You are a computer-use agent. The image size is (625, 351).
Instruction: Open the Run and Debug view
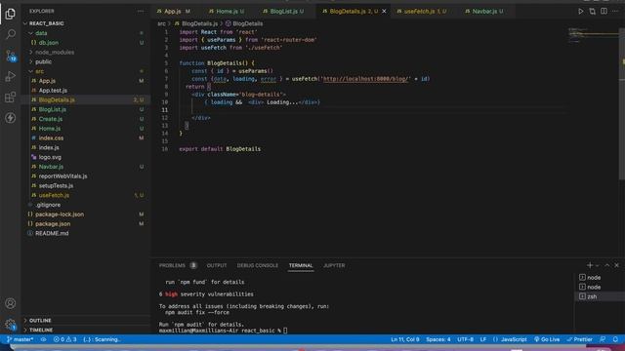pyautogui.click(x=11, y=76)
